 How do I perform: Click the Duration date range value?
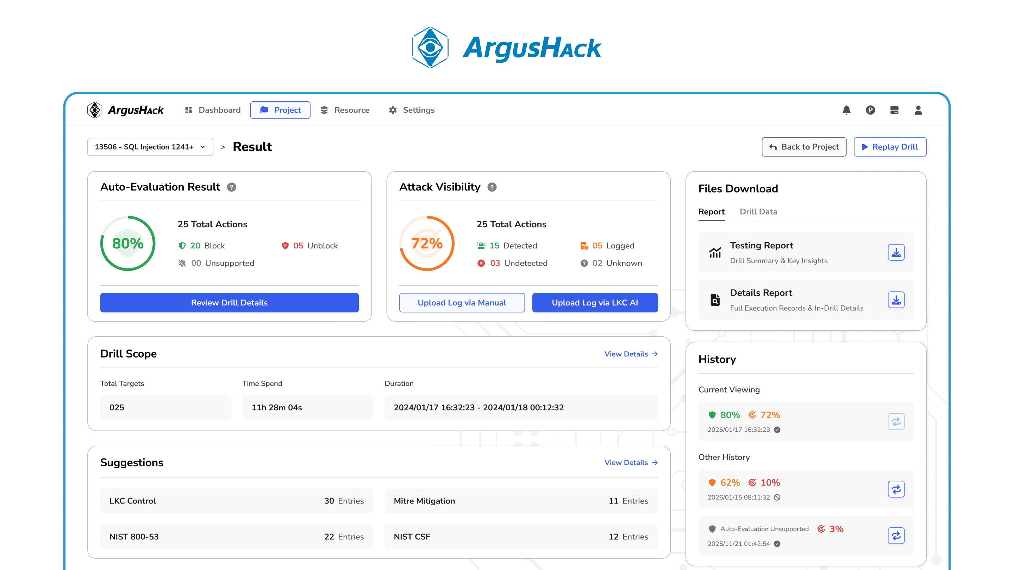[x=521, y=407]
